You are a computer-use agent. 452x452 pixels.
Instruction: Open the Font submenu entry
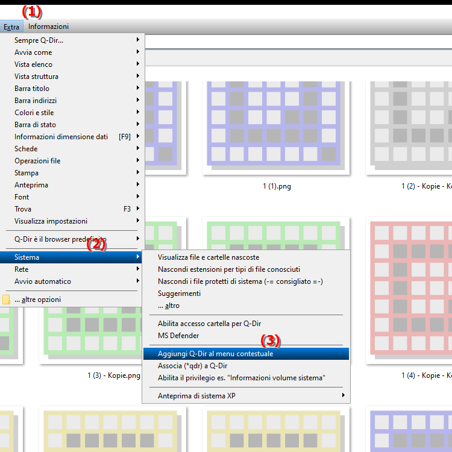tap(72, 197)
